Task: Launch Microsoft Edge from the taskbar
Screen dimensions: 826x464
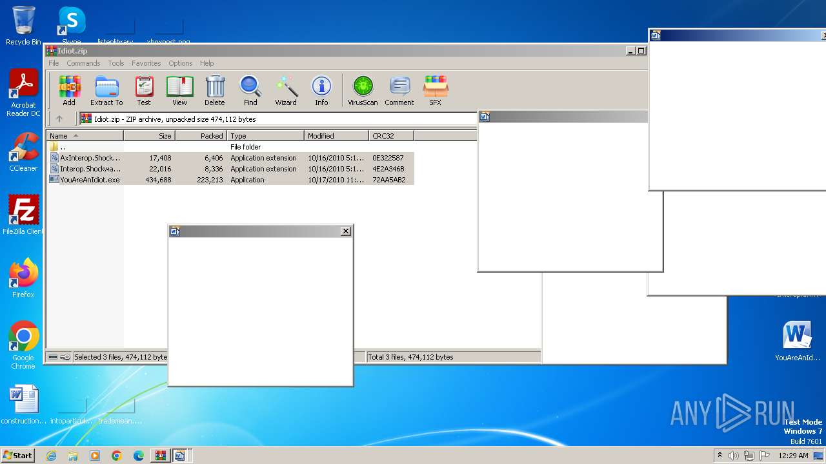Action: [x=139, y=456]
